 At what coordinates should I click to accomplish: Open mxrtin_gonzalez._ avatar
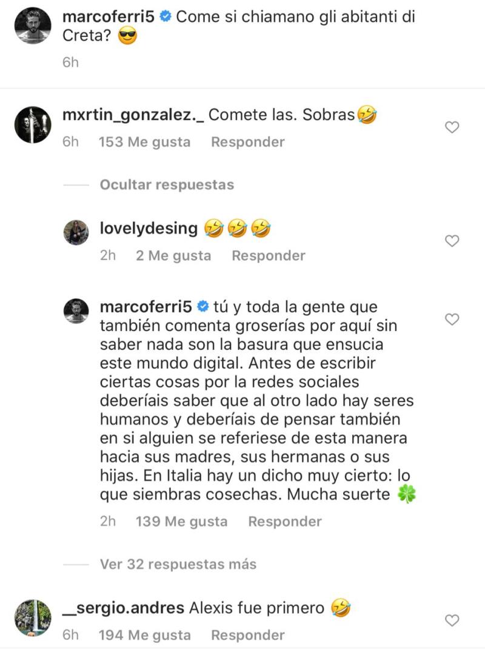(x=32, y=125)
